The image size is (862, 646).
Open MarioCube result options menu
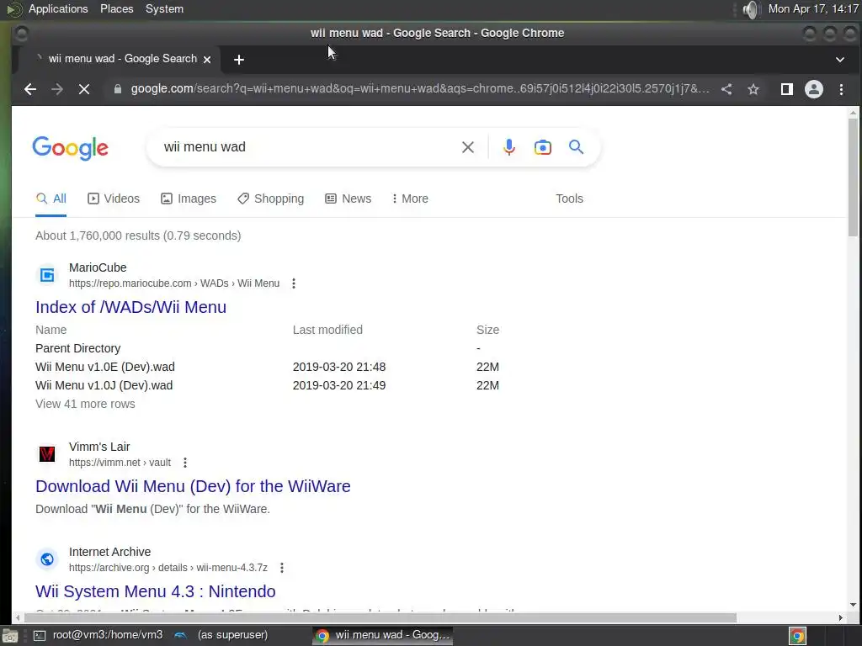coord(294,283)
